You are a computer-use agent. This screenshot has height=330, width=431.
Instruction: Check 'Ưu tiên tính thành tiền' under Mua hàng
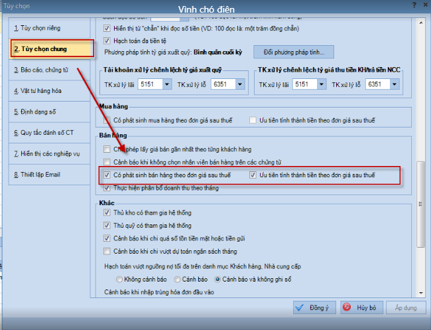[x=253, y=120]
